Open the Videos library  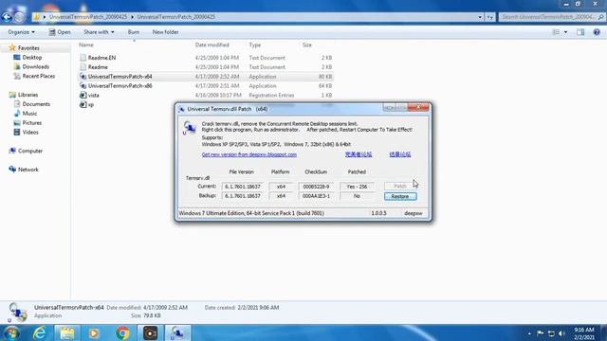(x=30, y=133)
